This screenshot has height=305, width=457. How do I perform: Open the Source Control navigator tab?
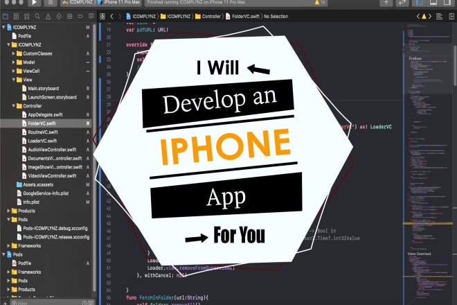click(16, 17)
